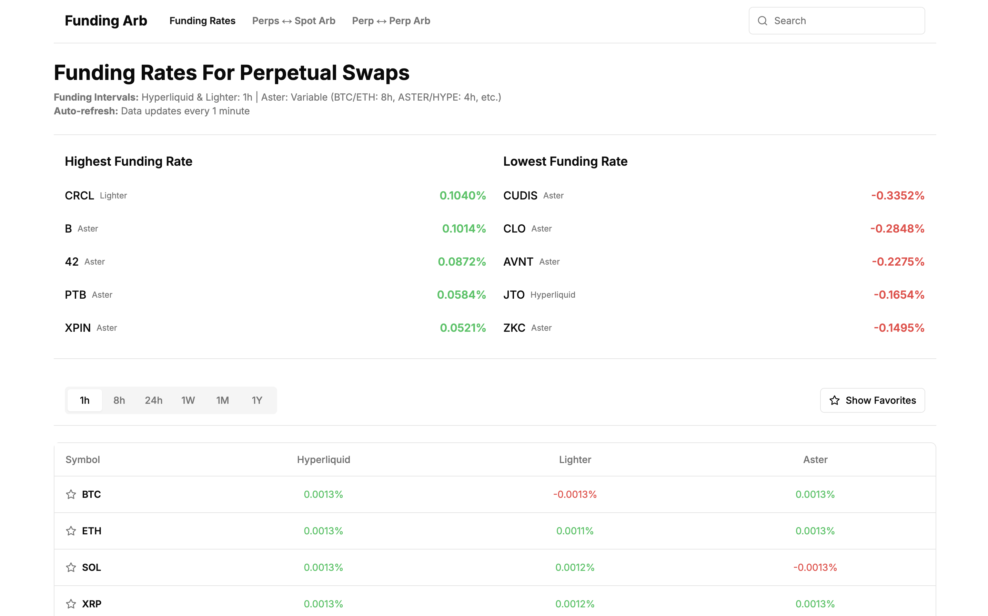This screenshot has height=616, width=988.
Task: Choose the 1M timeframe
Action: [x=223, y=400]
